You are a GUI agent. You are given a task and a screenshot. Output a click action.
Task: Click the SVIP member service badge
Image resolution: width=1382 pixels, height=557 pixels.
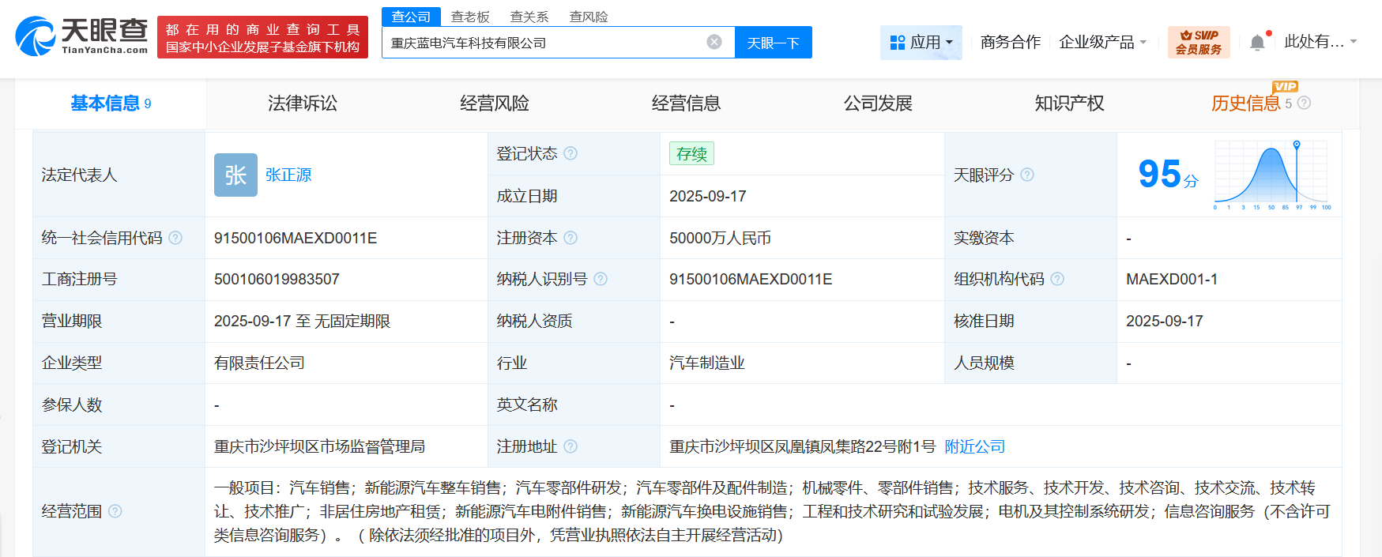1198,43
